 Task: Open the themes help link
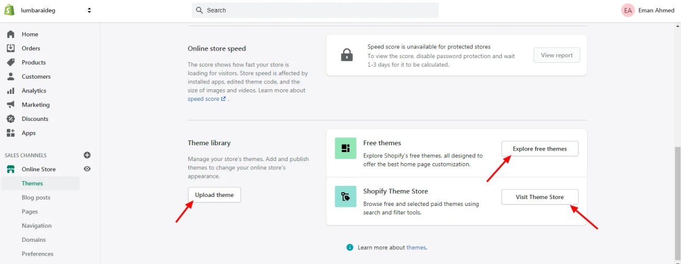point(416,248)
